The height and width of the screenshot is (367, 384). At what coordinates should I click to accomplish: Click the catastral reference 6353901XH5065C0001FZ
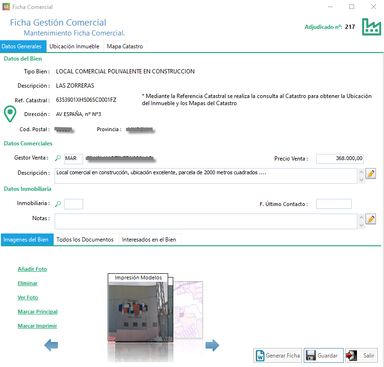[86, 100]
